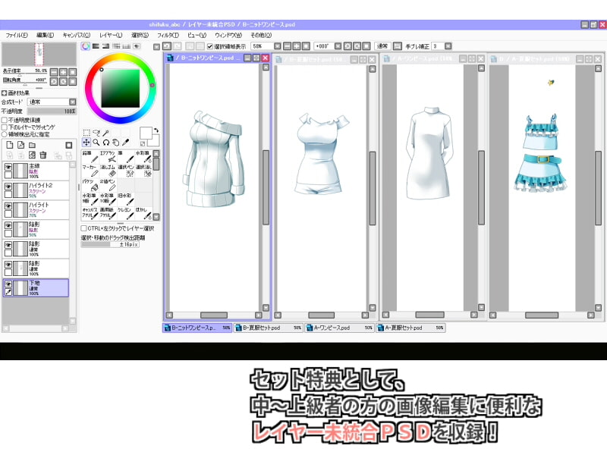This screenshot has width=607, height=455.
Task: Pick the 選択ペン selection pen
Action: coord(125,171)
